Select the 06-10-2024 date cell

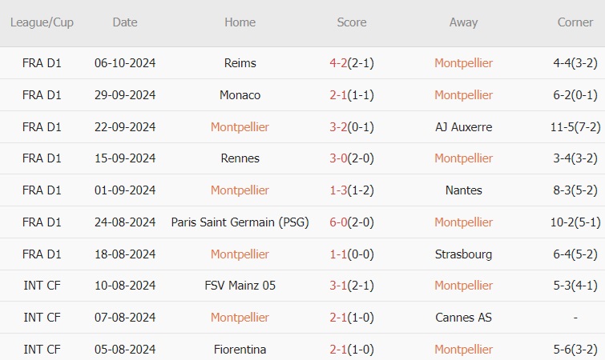click(x=125, y=63)
